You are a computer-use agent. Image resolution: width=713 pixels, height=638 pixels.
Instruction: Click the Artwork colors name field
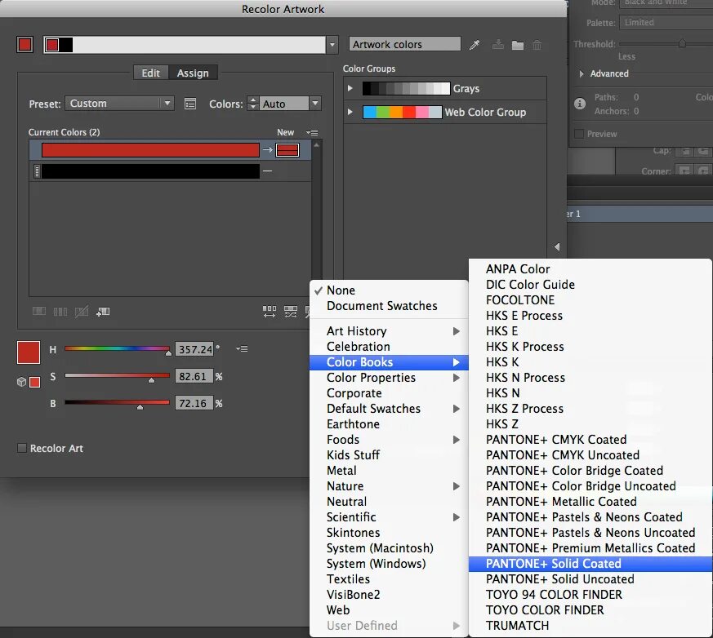[x=405, y=44]
